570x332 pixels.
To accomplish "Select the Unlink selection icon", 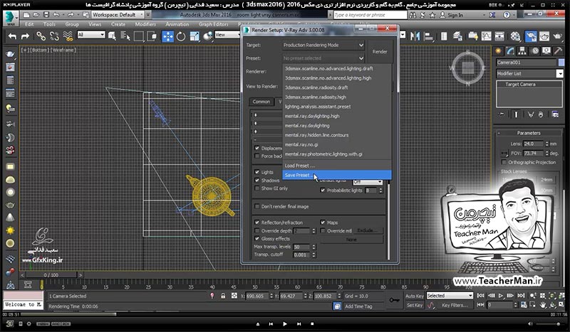I will click(x=54, y=36).
